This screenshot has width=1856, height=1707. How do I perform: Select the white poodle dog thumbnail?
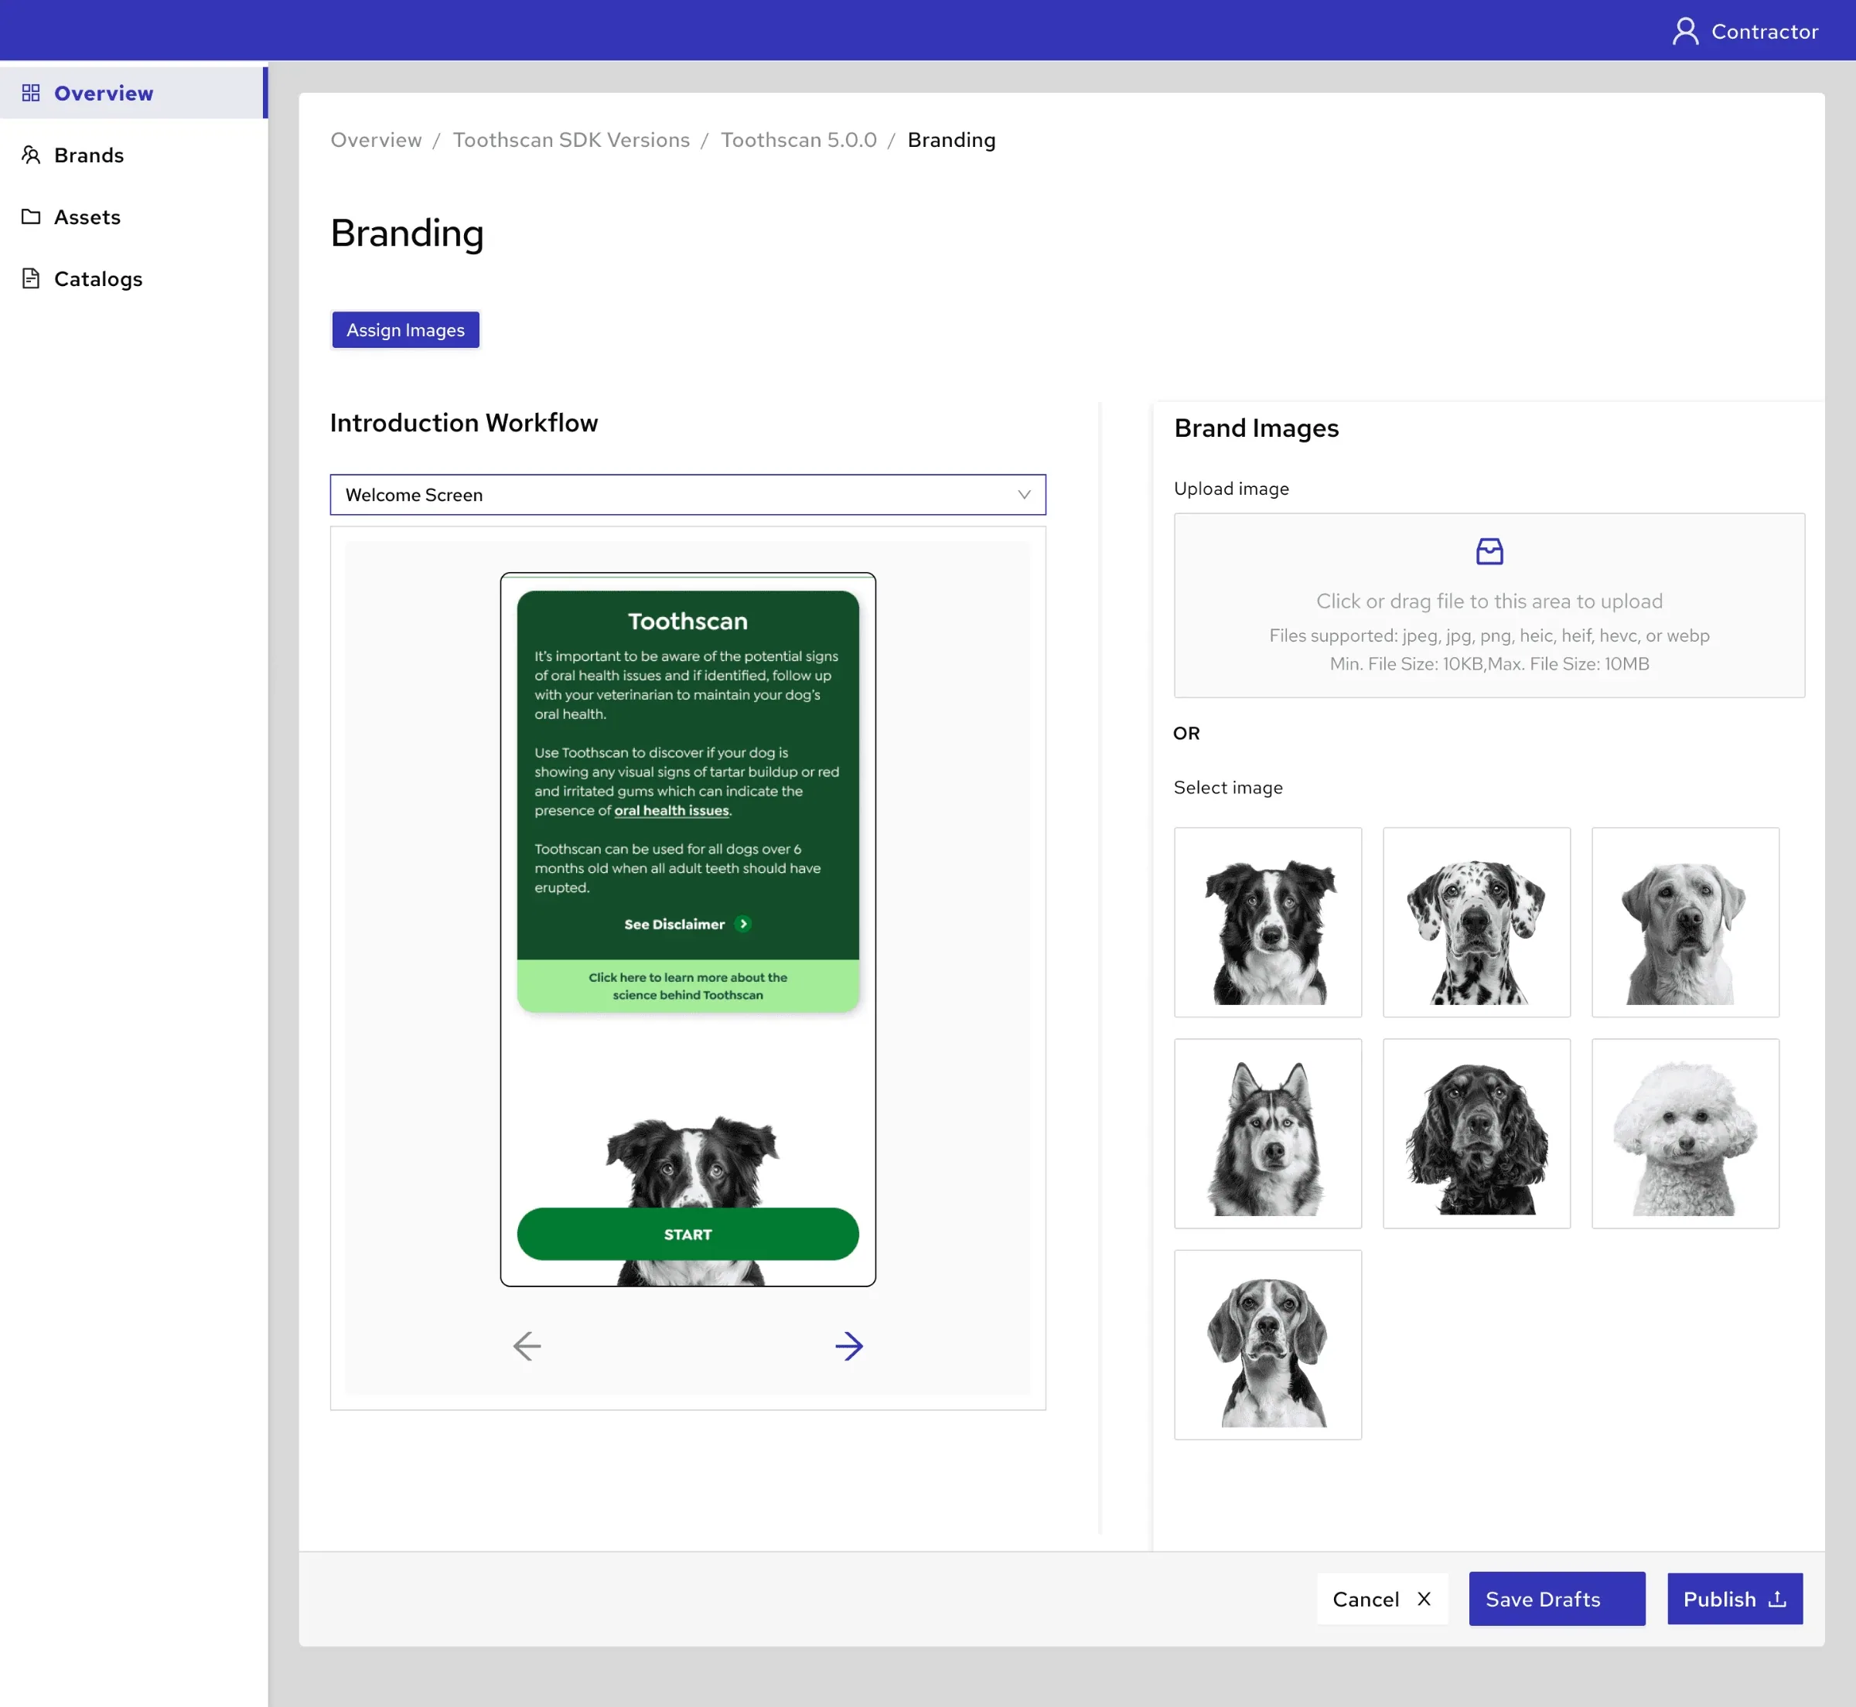click(1685, 1133)
